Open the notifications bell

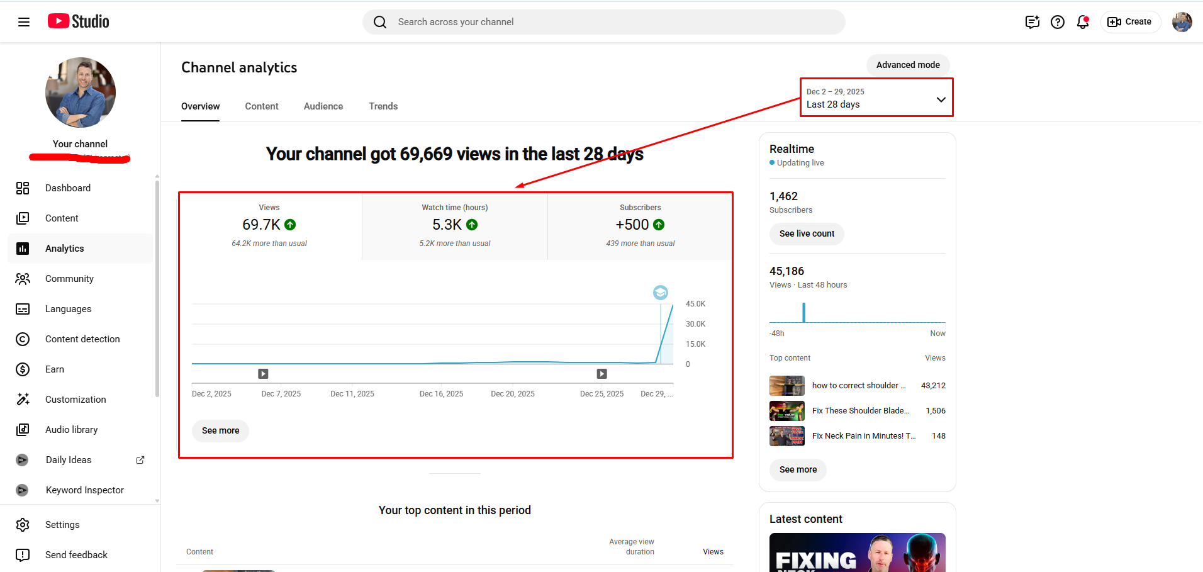(x=1082, y=22)
